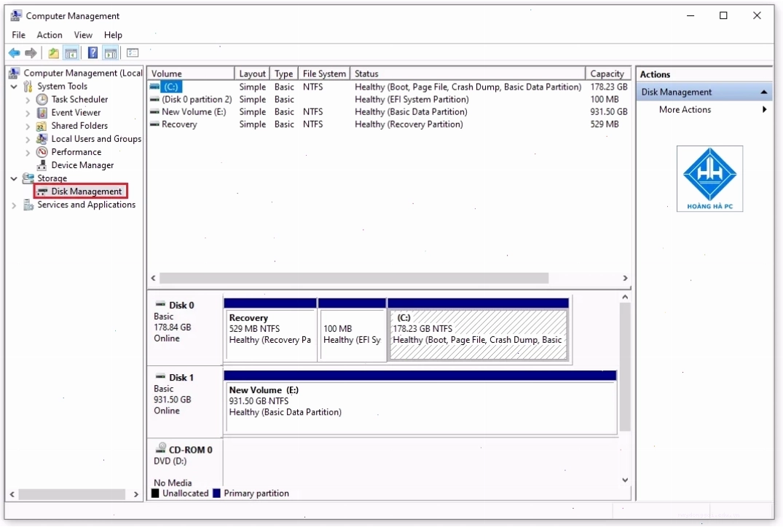Click right arrow of volume list scrollbar
This screenshot has height=527, width=783.
click(x=625, y=278)
